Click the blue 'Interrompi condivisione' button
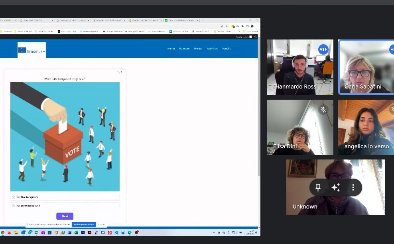Viewport: 394px width, 244px height. 84,224
